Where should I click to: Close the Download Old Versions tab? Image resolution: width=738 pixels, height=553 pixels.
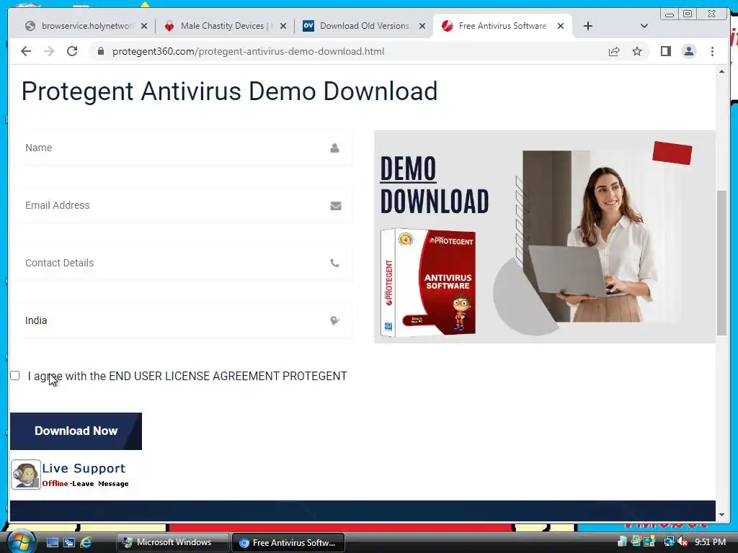[x=422, y=26]
